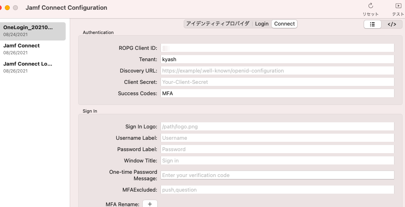
Task: Click the MFAExcluded field
Action: click(x=277, y=190)
